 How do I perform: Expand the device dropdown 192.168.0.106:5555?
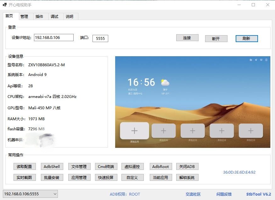coord(30,194)
